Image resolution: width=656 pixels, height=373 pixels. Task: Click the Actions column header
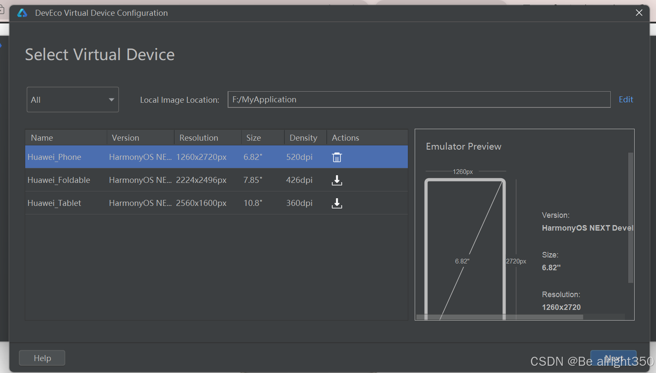coord(367,138)
